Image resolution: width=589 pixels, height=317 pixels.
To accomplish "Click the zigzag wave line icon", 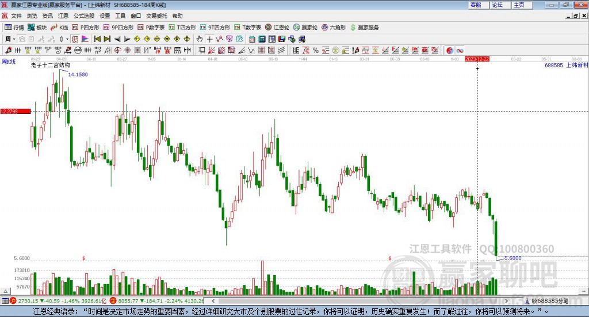I will [251, 50].
